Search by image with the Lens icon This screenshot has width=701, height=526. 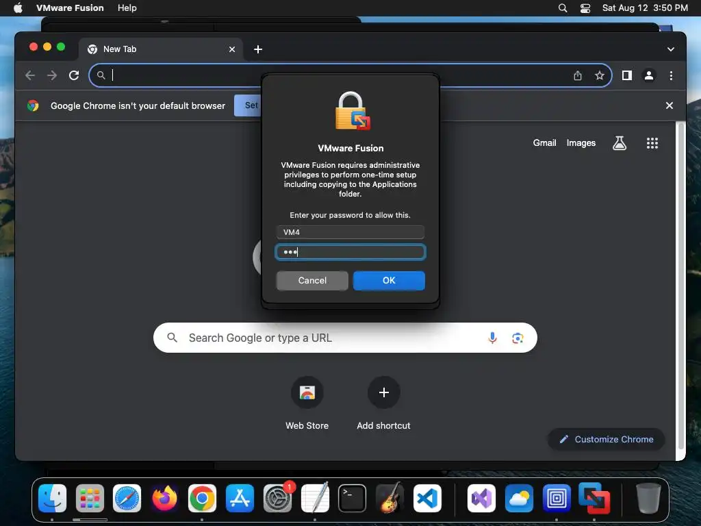point(518,338)
